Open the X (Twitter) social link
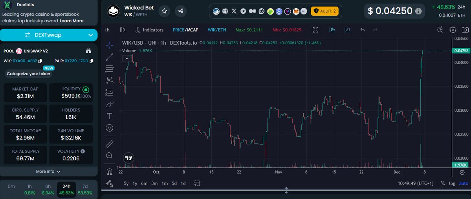The width and height of the screenshot is (471, 199). 234,11
